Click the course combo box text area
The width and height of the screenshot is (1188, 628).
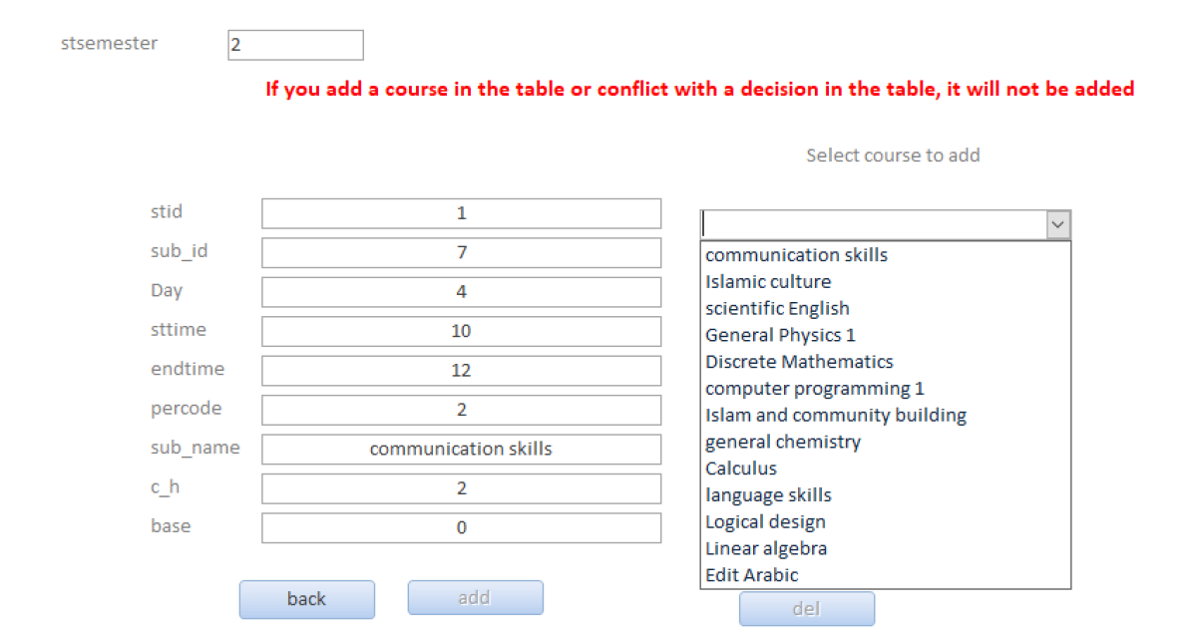tap(875, 225)
